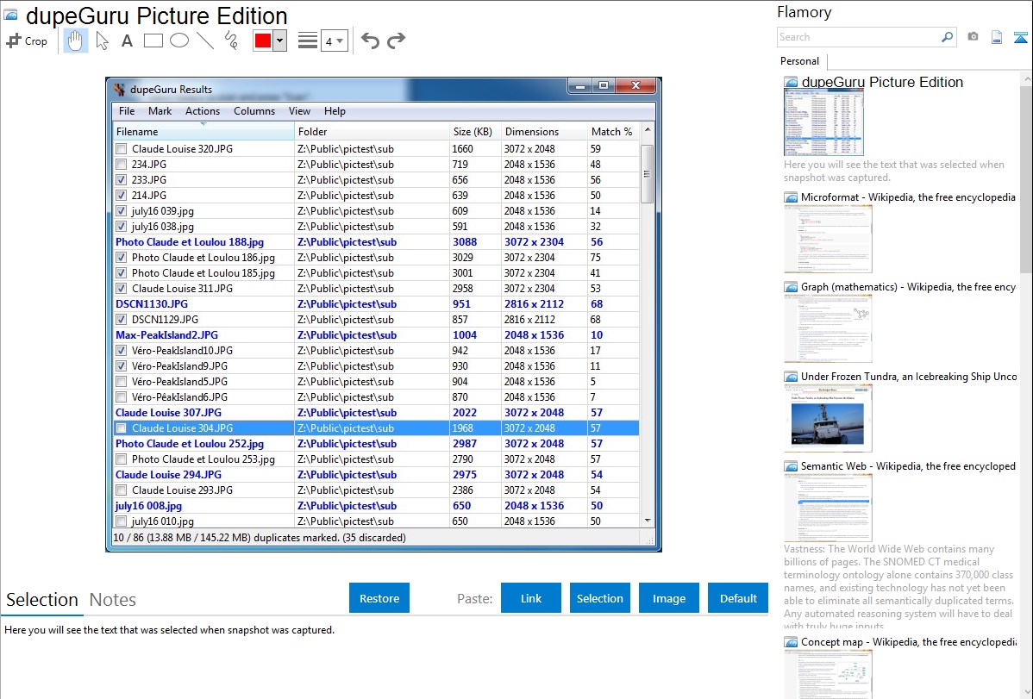
Task: Click the icon beside the Concept map snapshot
Action: pos(791,641)
